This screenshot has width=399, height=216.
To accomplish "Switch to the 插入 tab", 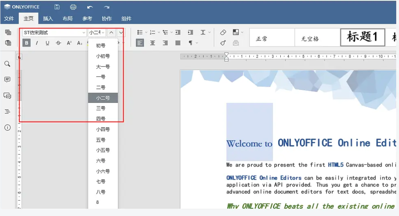I will [x=48, y=18].
